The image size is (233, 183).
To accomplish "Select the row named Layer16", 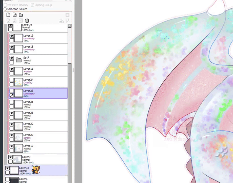I will 37,28.
